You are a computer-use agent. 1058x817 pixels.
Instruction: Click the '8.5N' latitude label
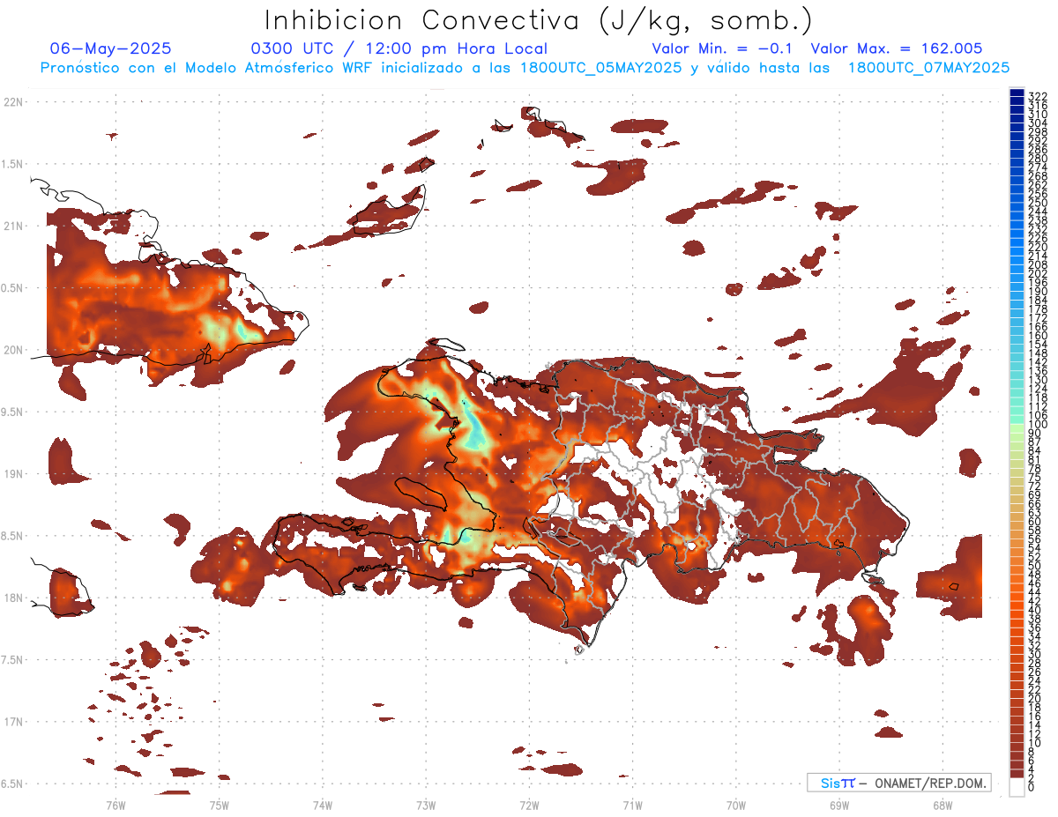click(13, 536)
